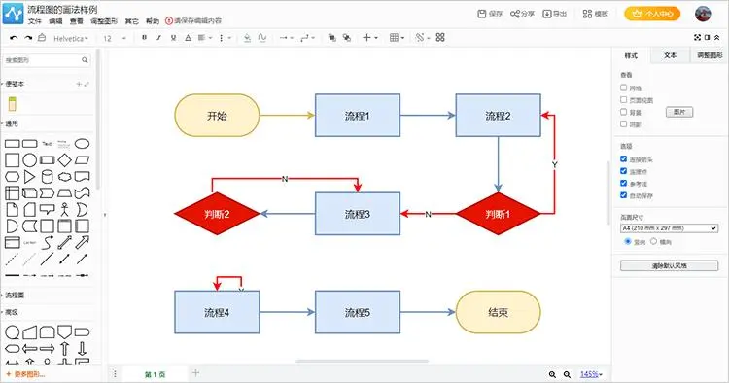Select the diamond shape in the shape library

click(64, 160)
